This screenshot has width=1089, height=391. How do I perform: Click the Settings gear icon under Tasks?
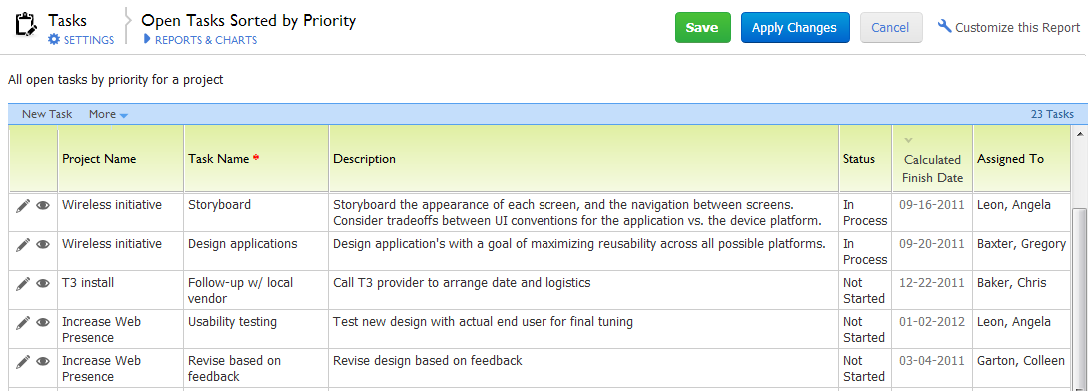point(54,40)
